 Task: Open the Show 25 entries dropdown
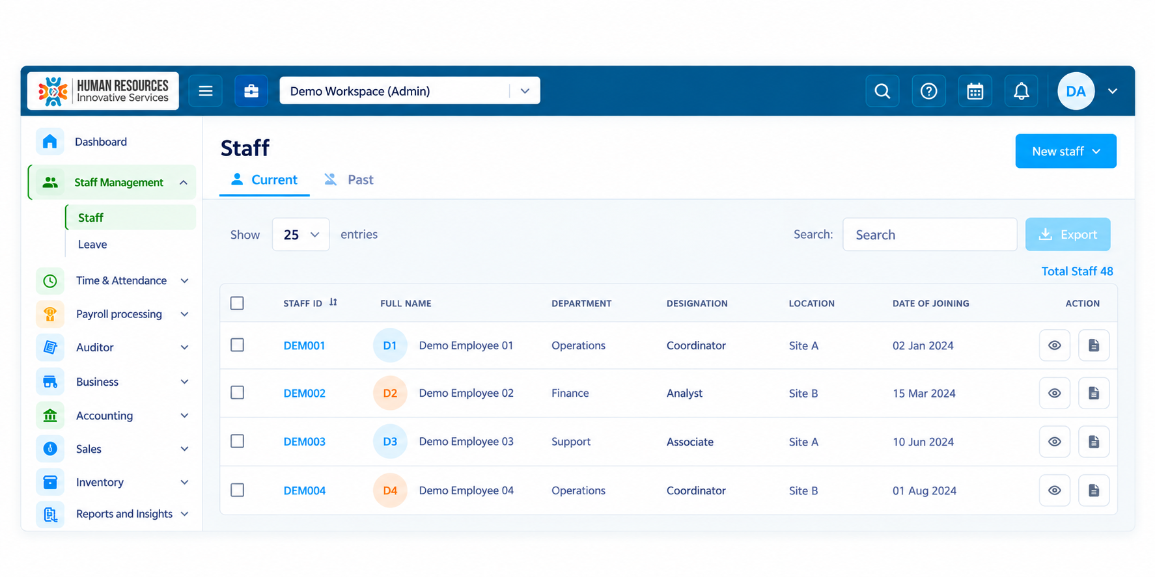301,234
